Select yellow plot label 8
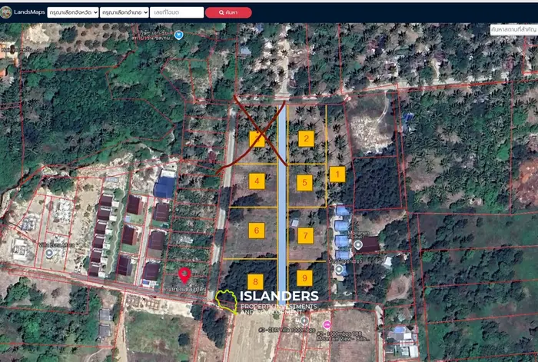Screen dimensions: 538x362 (x=255, y=282)
